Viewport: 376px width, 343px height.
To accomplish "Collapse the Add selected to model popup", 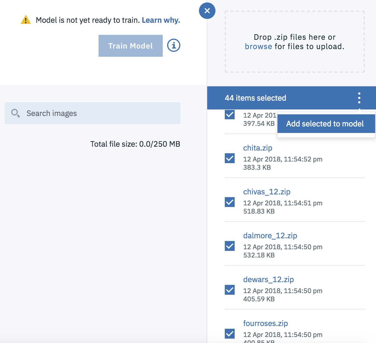I will point(359,98).
